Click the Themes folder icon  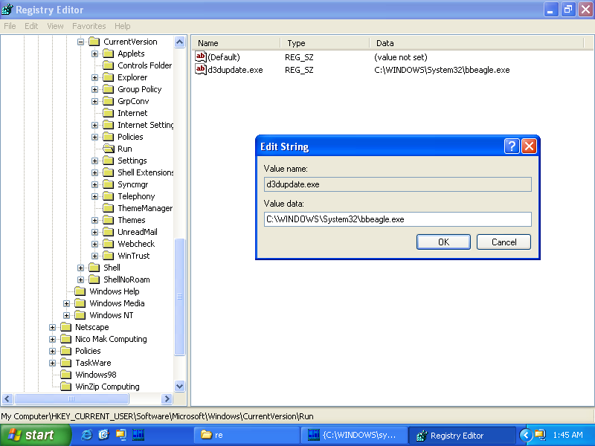[109, 220]
